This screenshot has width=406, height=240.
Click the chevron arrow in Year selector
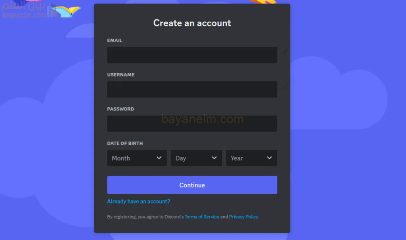click(269, 158)
